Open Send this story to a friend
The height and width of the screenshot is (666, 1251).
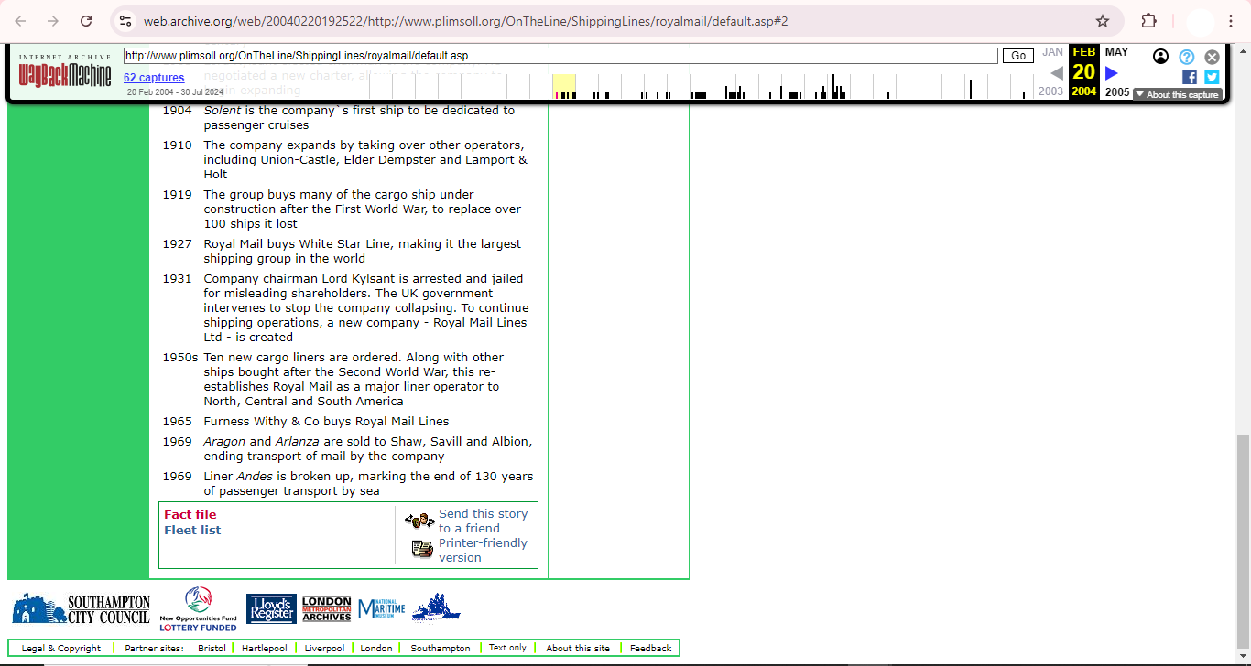pyautogui.click(x=483, y=521)
